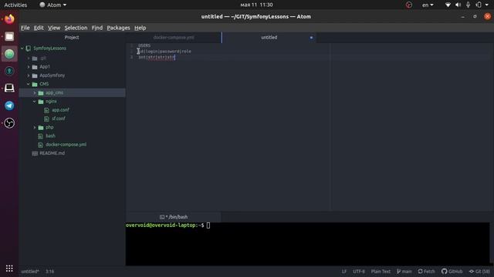Click the untitled* filename in status bar
This screenshot has height=277, width=494.
(30, 272)
